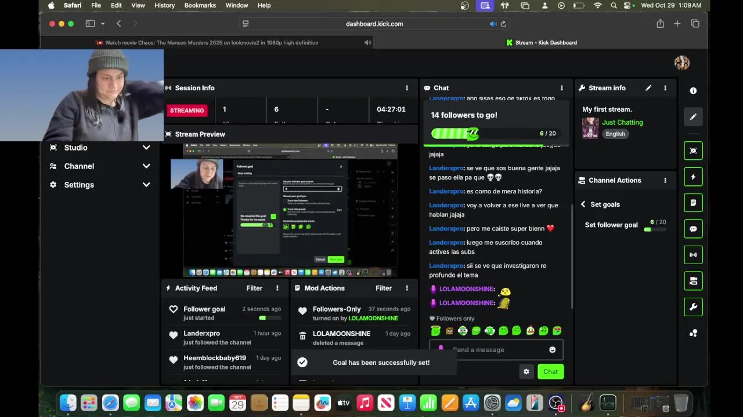Toggle the Chat panel button in sidebar
Screen dimensions: 743x417
pyautogui.click(x=693, y=229)
